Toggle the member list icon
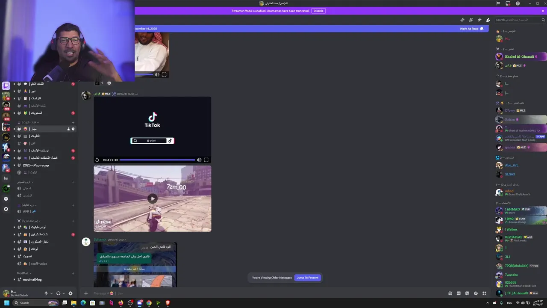 pyautogui.click(x=488, y=20)
